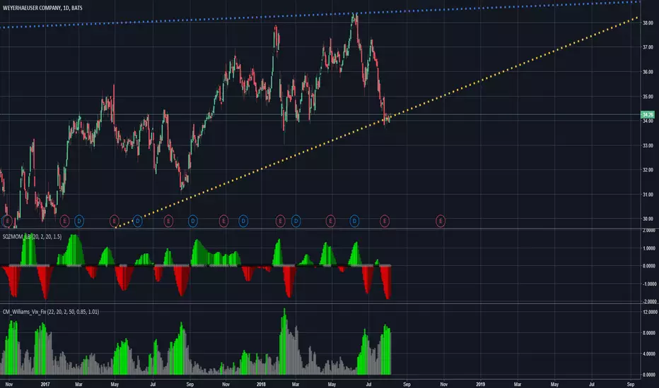Select the earnings E marker above May 2018
This screenshot has width=659, height=388.
coord(331,221)
